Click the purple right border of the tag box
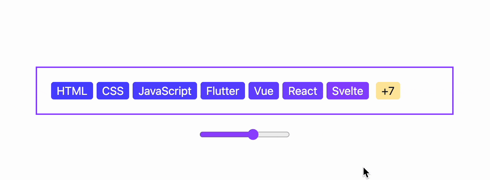The image size is (490, 180). click(453, 91)
